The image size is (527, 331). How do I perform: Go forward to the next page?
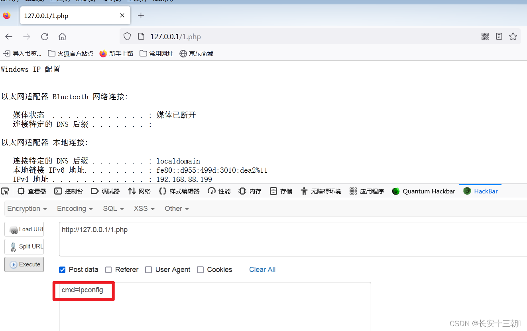click(27, 37)
